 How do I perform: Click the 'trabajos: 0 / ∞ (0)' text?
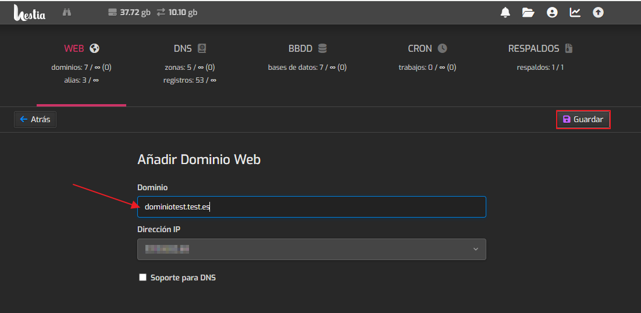tap(427, 67)
